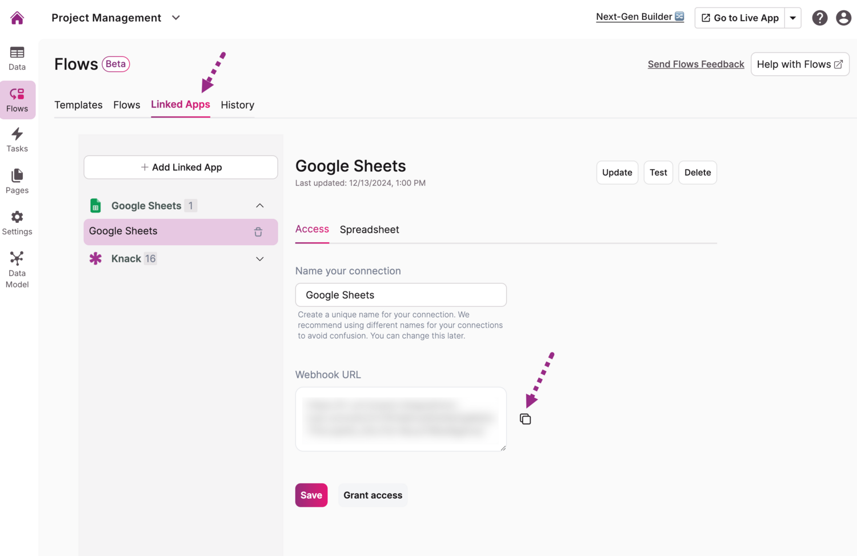Open the Data Model view
The image size is (857, 556).
pos(17,269)
